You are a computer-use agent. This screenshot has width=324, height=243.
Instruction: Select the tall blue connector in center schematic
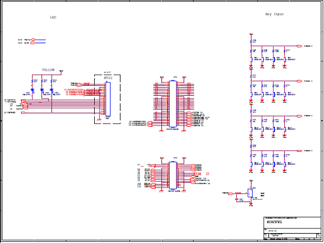[x=173, y=104]
